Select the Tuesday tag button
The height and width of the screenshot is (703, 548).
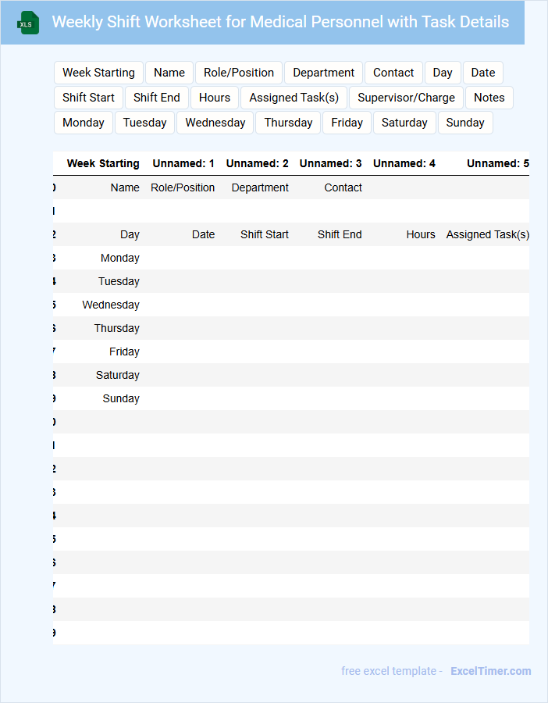click(144, 123)
